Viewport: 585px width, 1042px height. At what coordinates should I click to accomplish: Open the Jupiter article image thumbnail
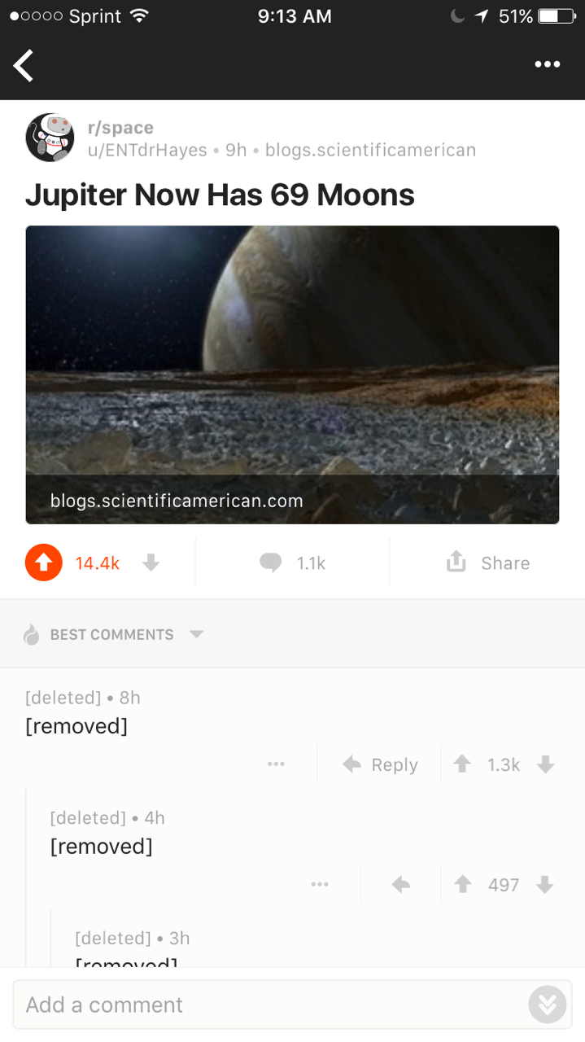[x=292, y=374]
